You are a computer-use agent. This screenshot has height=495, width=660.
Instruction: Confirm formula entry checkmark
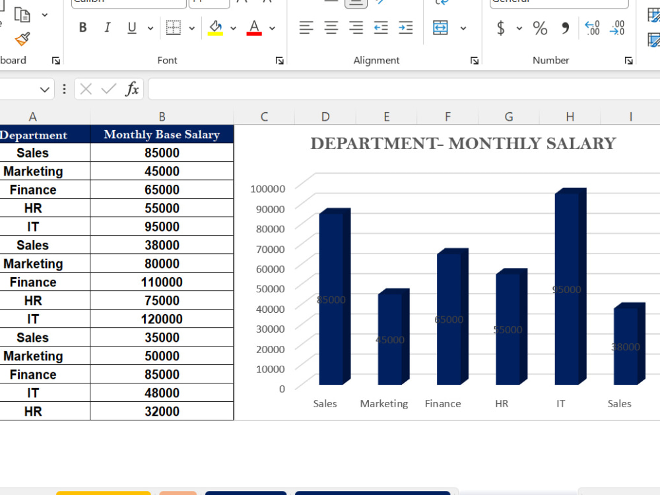pyautogui.click(x=109, y=89)
